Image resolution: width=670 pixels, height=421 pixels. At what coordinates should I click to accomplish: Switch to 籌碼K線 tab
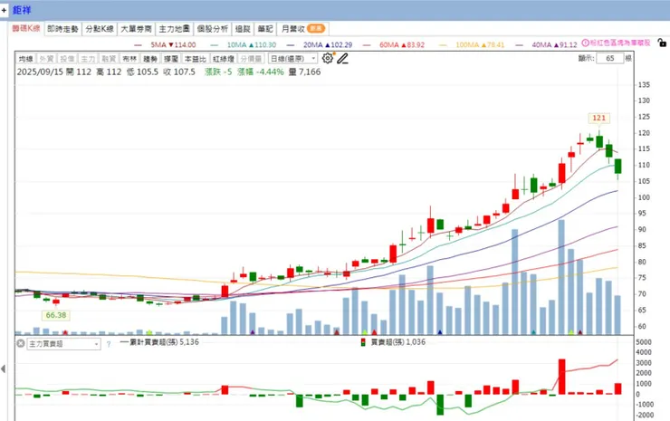[26, 28]
